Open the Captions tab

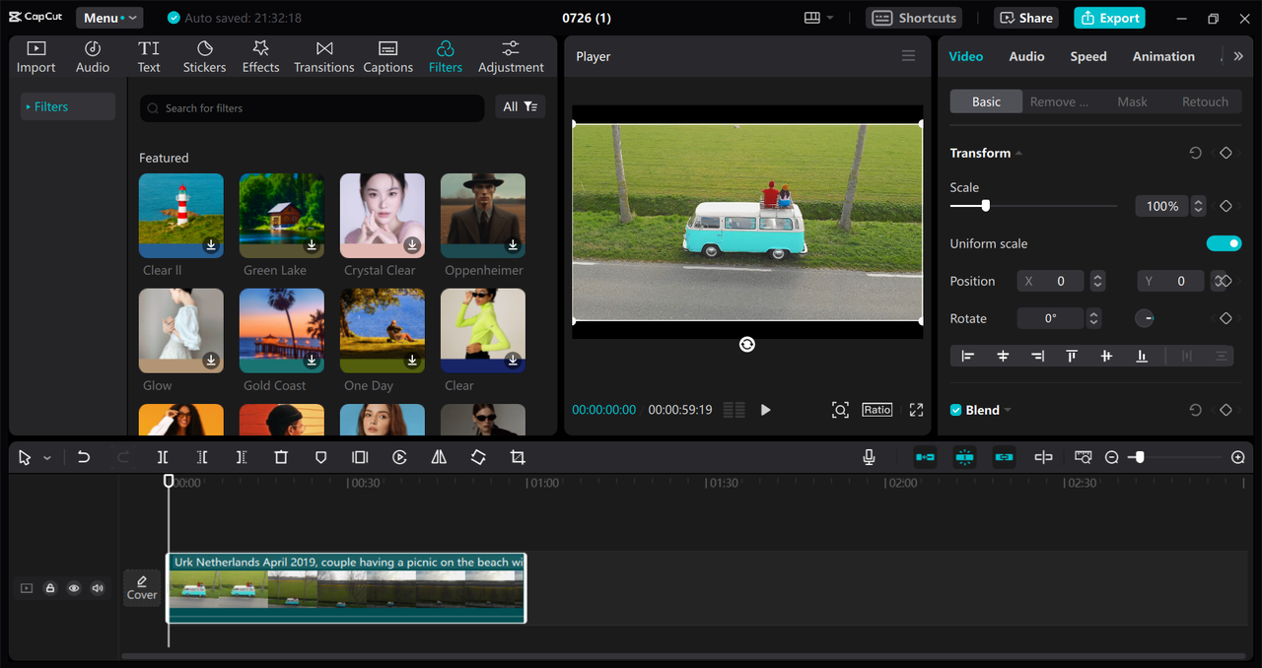[387, 57]
